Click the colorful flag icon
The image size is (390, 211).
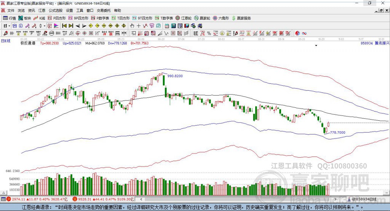[x=56, y=26]
